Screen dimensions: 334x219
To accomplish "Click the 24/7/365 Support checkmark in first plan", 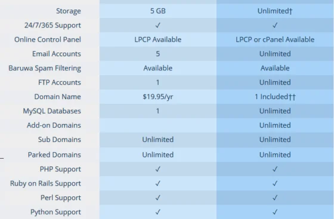I will click(158, 25).
